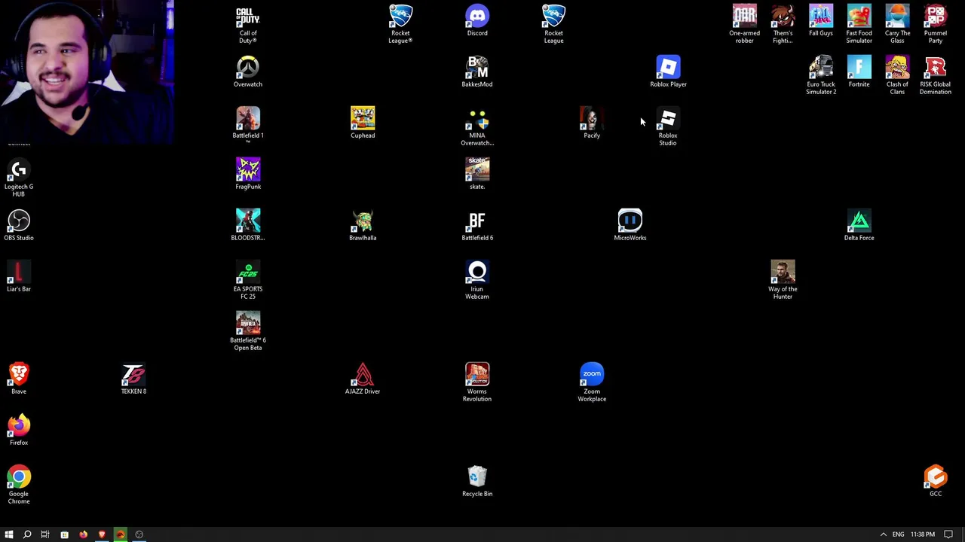
Task: Select Carry The Glass shortcut
Action: click(x=897, y=24)
